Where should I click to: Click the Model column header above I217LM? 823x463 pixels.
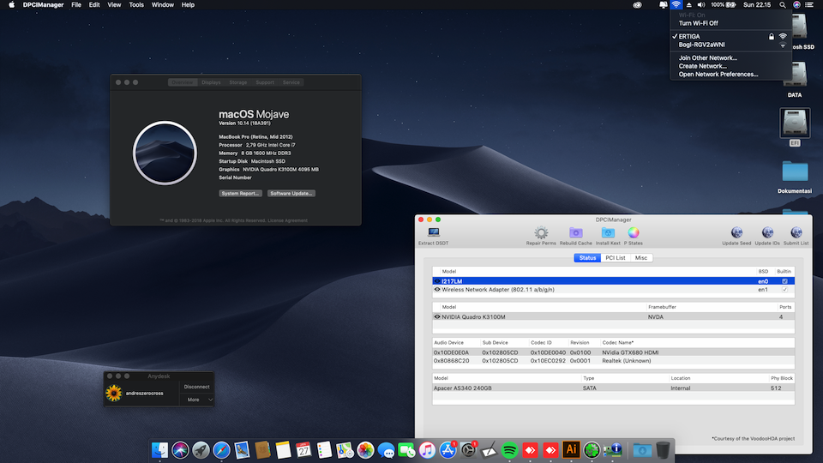[x=448, y=272]
